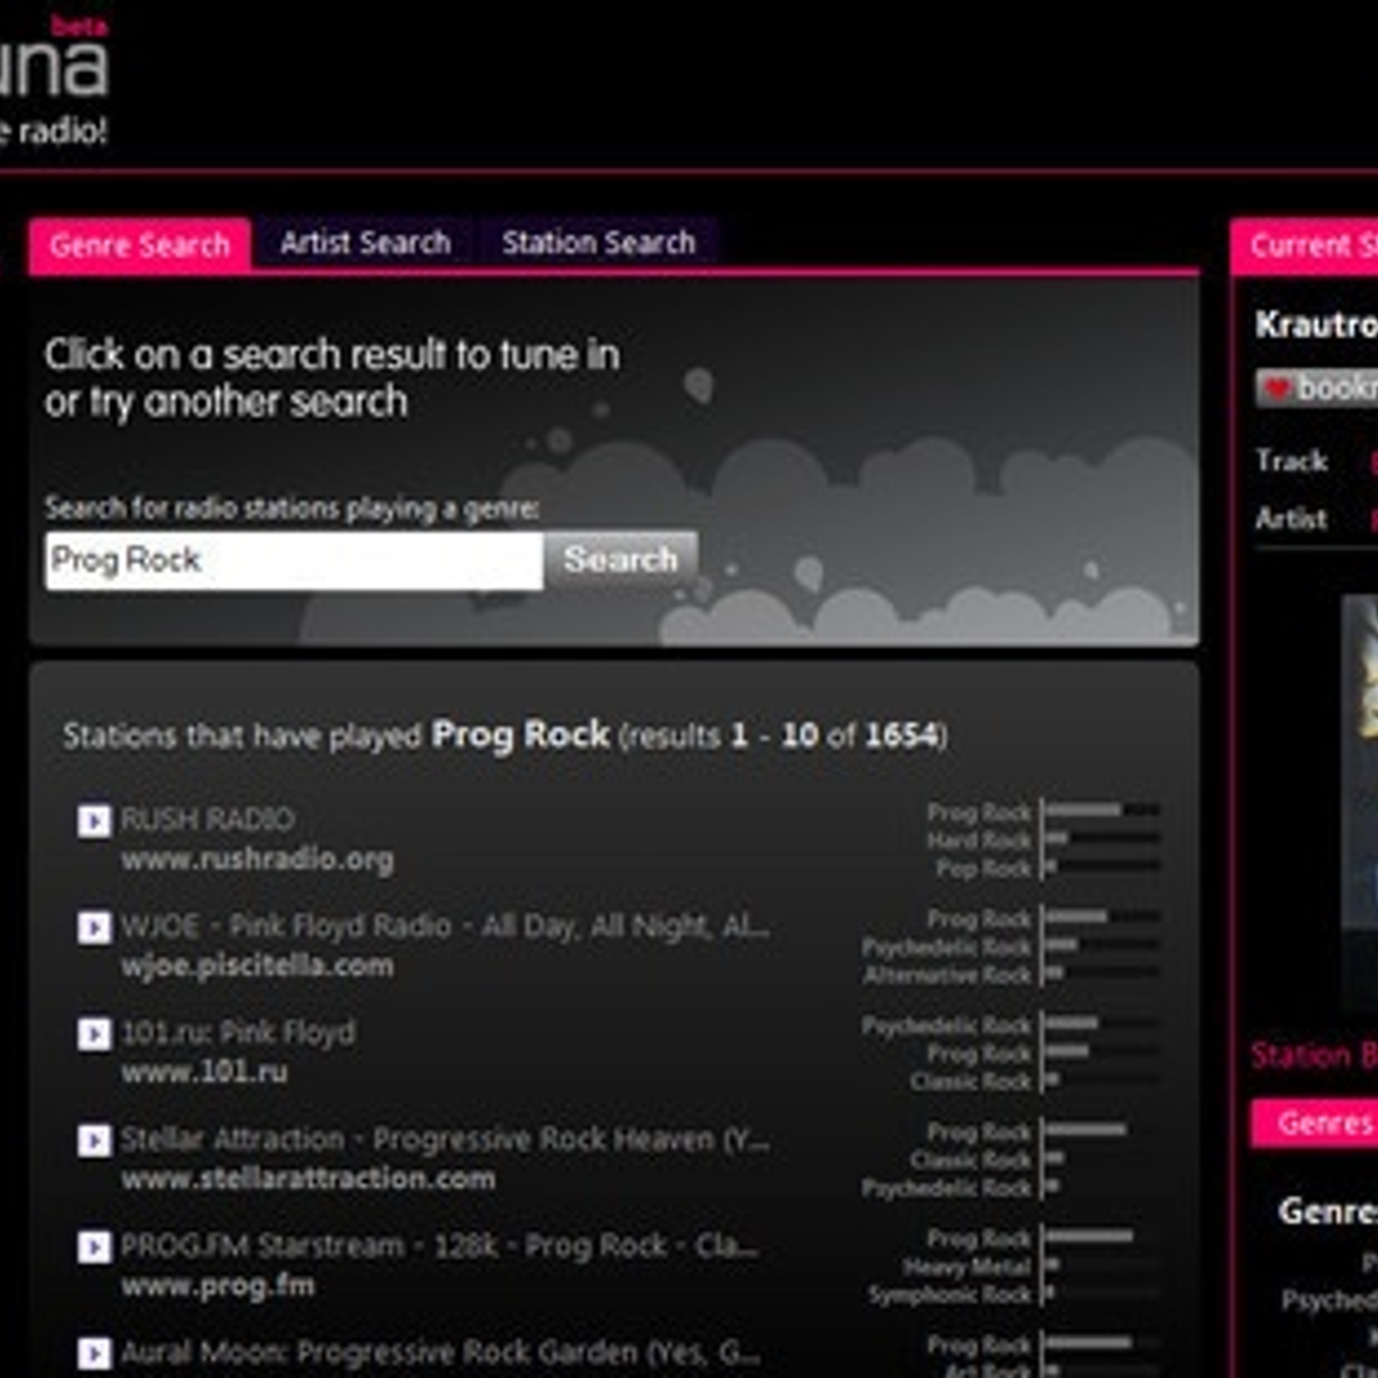Image resolution: width=1378 pixels, height=1378 pixels.
Task: Click RUSH RADIO's Prog Rock popularity bar
Action: click(x=1102, y=810)
